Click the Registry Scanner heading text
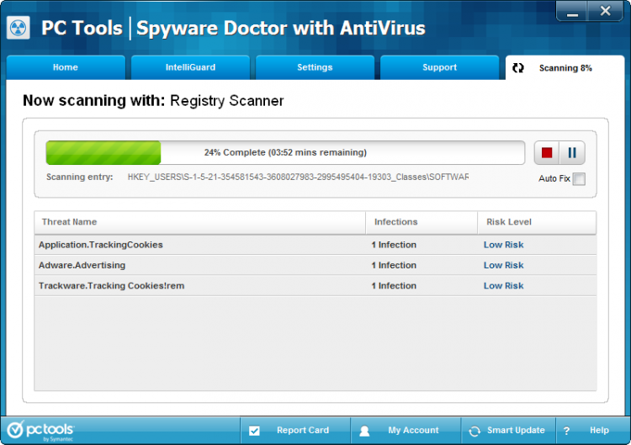The height and width of the screenshot is (445, 631). (227, 101)
